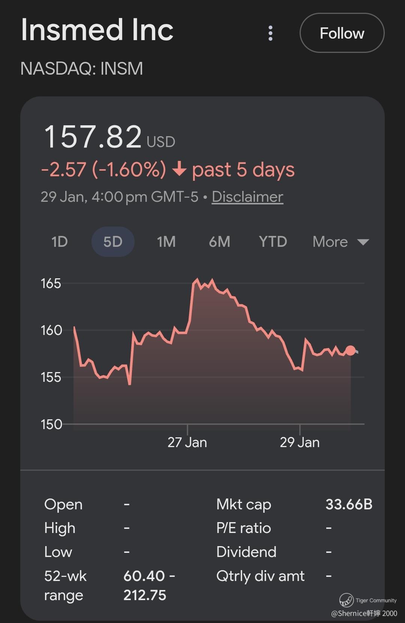The image size is (405, 623).
Task: Click the current price dot on chart
Action: click(x=351, y=350)
